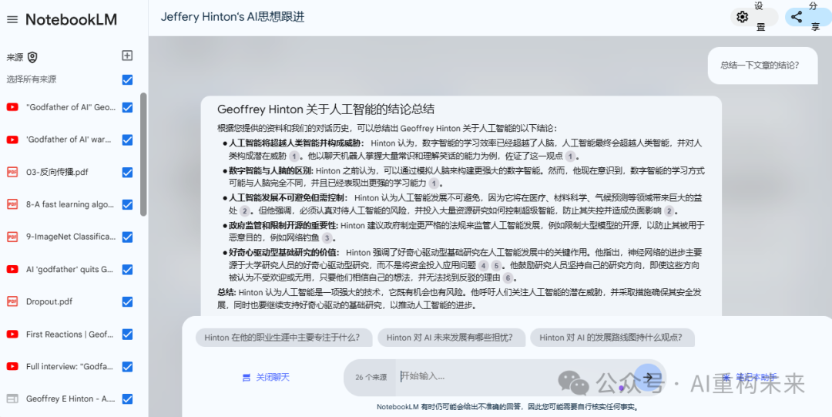832x417 pixels.
Task: Click the YouTube icon for AI 'godfather' quits G...
Action: [x=12, y=269]
